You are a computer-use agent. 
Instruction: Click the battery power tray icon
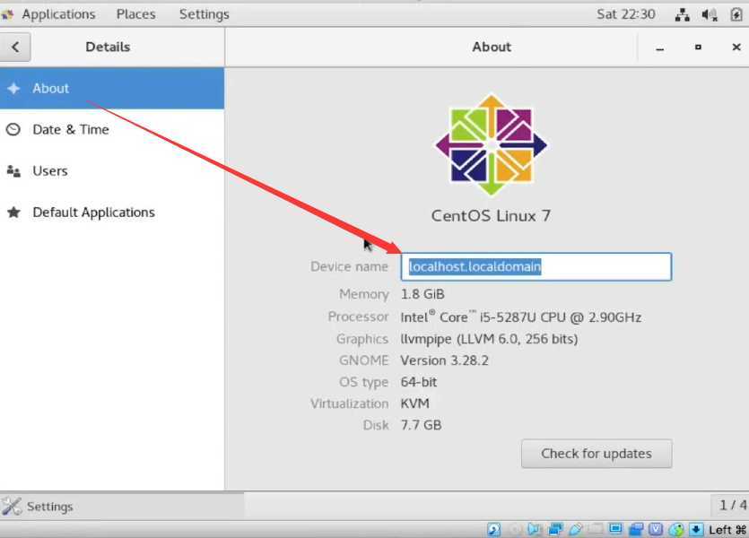736,15
